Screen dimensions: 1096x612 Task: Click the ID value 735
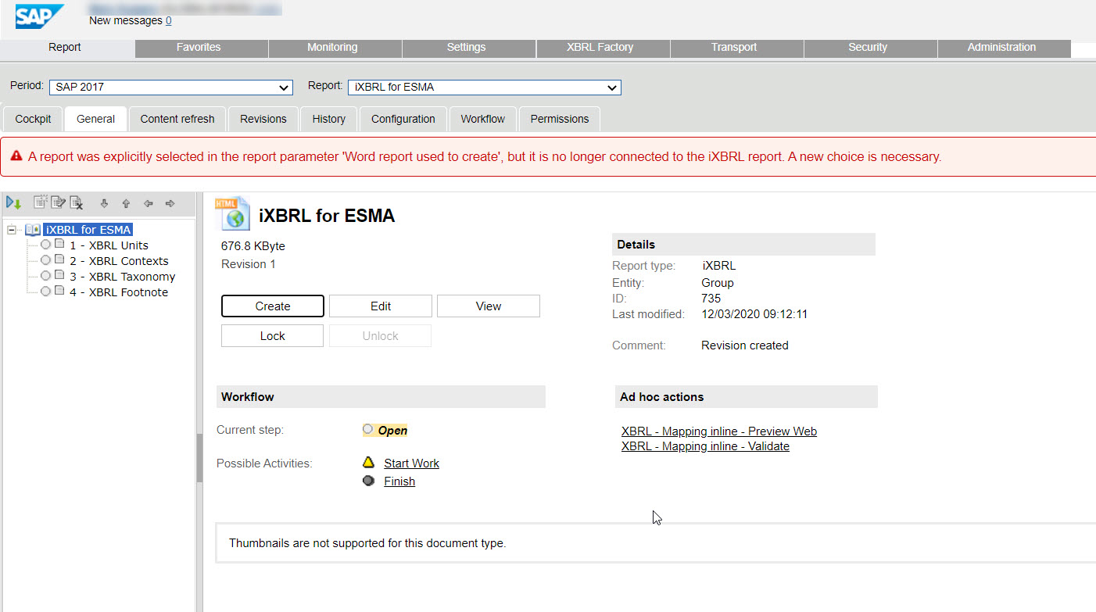[711, 299]
